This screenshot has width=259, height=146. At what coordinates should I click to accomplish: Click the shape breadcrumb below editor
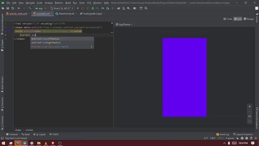(18, 130)
